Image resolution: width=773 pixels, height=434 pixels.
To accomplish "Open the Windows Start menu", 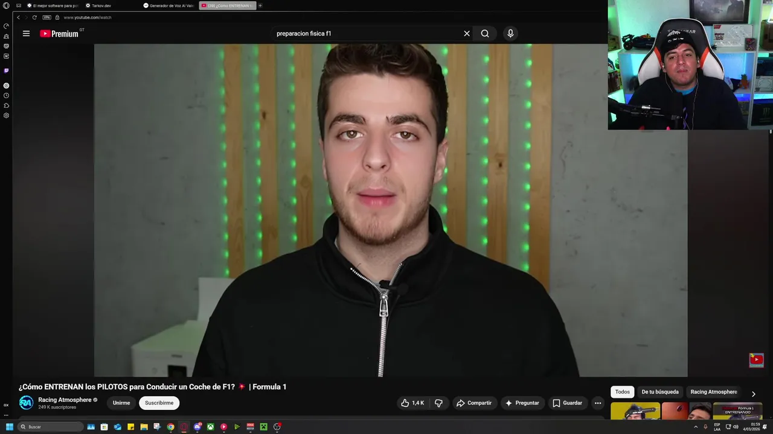I will (x=9, y=427).
